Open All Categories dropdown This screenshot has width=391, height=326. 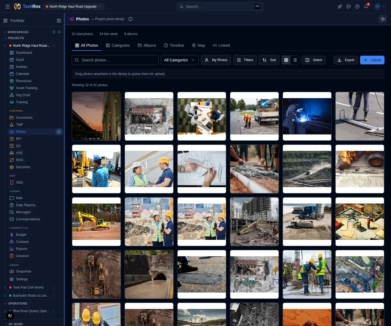180,60
